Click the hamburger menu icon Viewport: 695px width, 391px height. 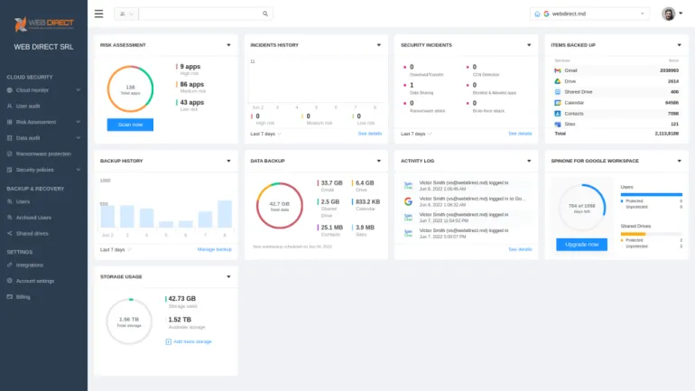tap(98, 14)
